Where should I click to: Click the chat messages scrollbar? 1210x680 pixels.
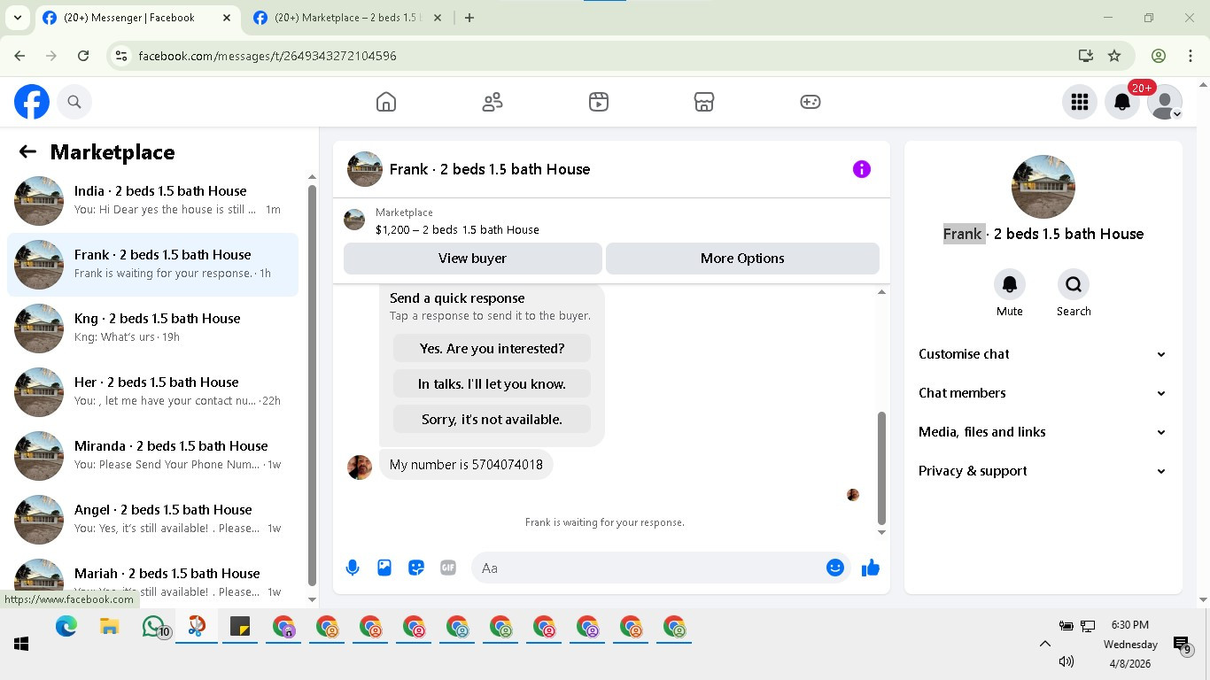click(x=881, y=468)
